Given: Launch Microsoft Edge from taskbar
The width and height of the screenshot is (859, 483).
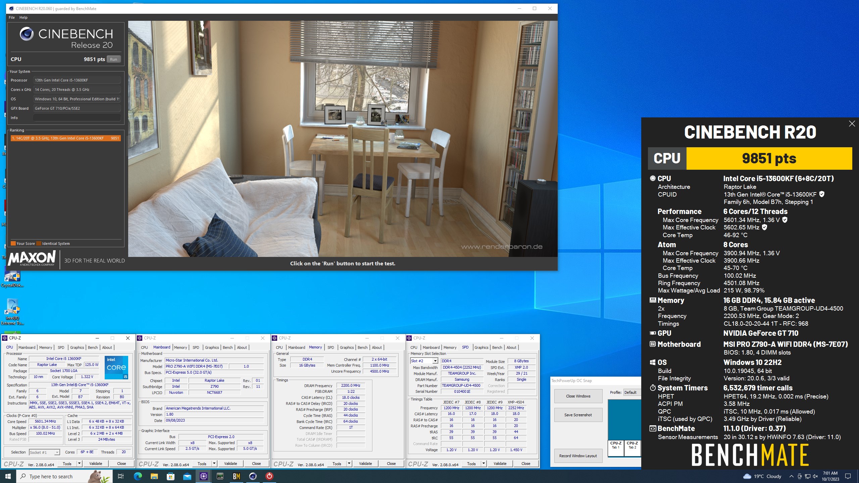Looking at the screenshot, I should point(138,476).
